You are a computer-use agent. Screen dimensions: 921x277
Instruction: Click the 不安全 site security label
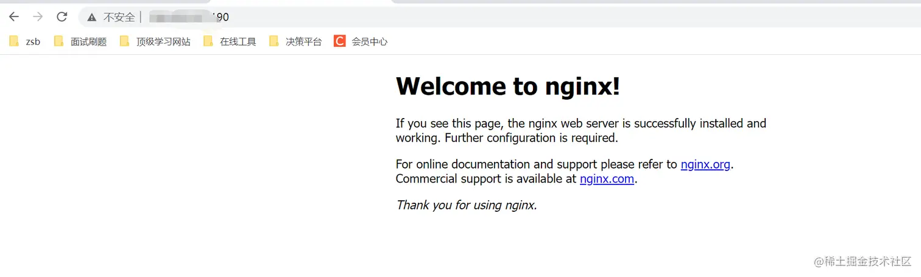click(119, 17)
